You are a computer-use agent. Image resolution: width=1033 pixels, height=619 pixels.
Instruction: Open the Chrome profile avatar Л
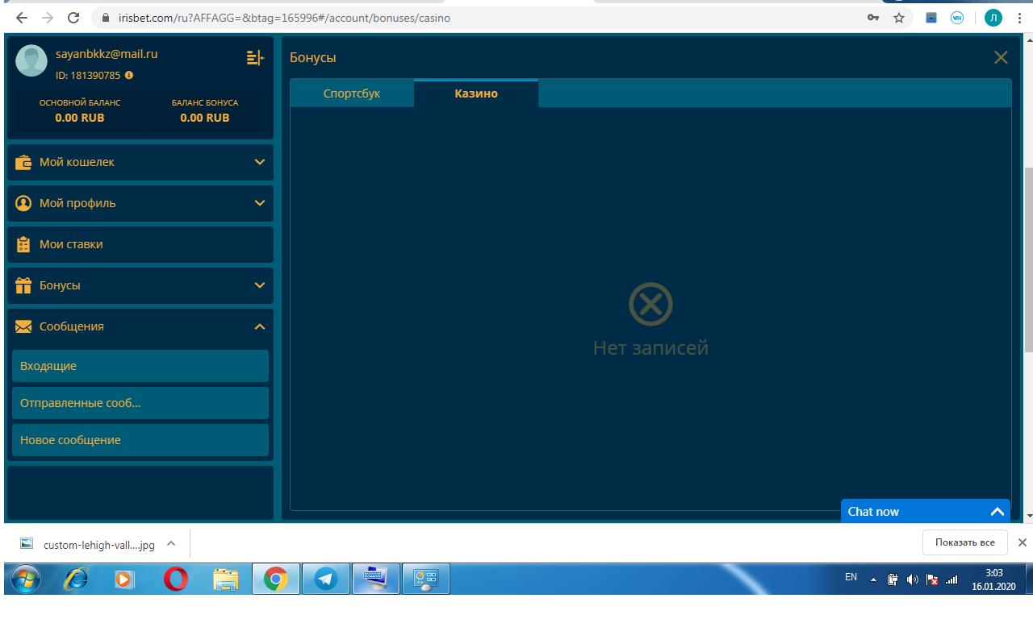pos(993,18)
